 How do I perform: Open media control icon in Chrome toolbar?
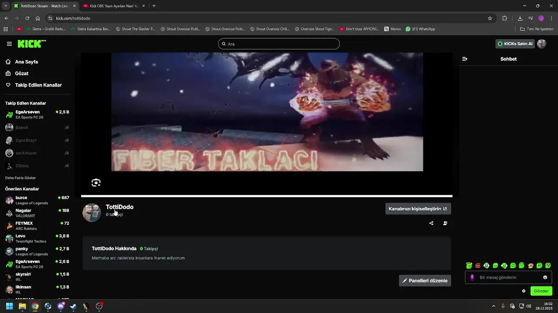pyautogui.click(x=531, y=18)
